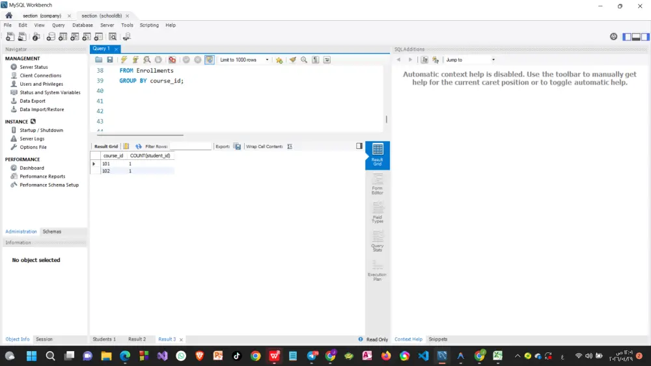Open the Database menu
Screen dimensions: 651x366
pyautogui.click(x=83, y=25)
